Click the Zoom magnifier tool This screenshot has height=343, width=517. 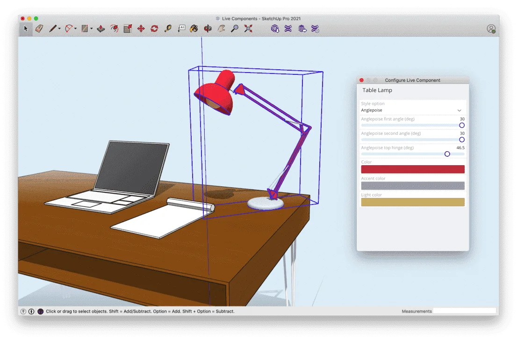(x=235, y=29)
